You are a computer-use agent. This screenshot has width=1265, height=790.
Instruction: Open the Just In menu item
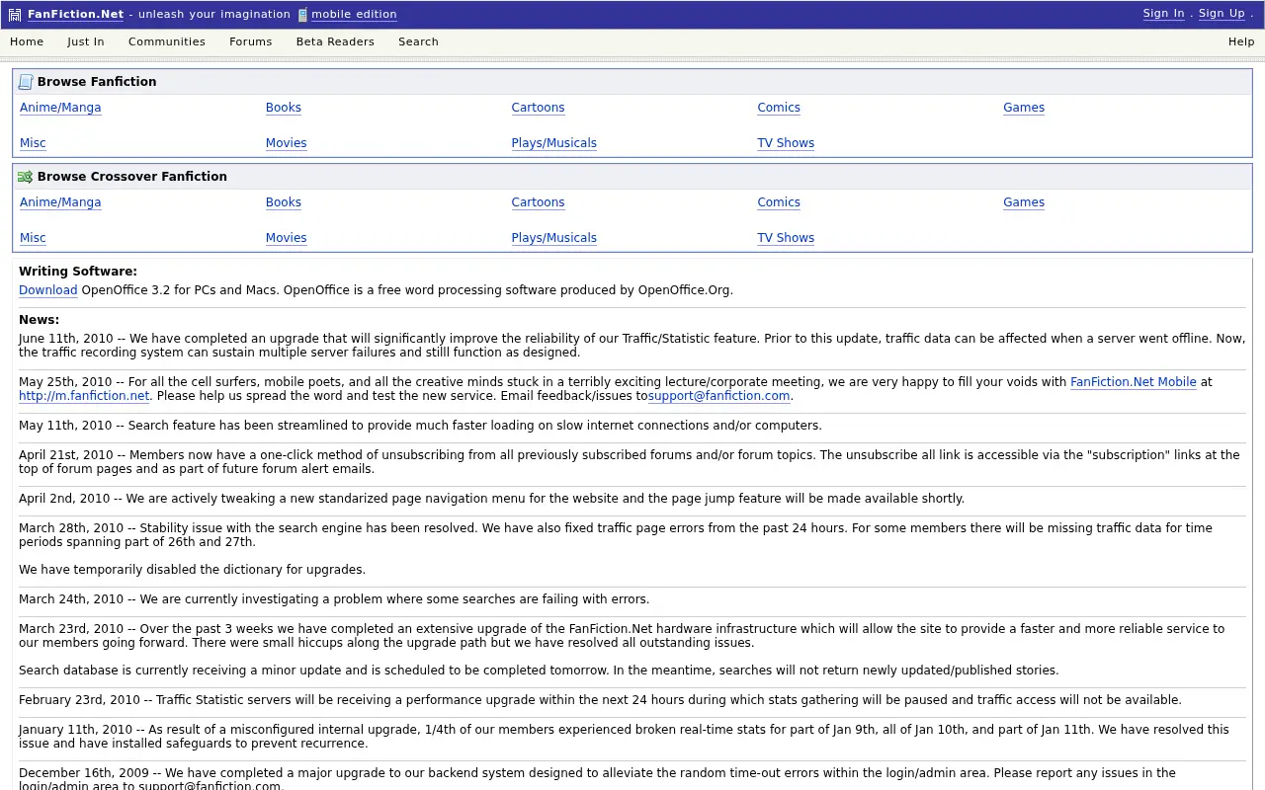coord(86,41)
